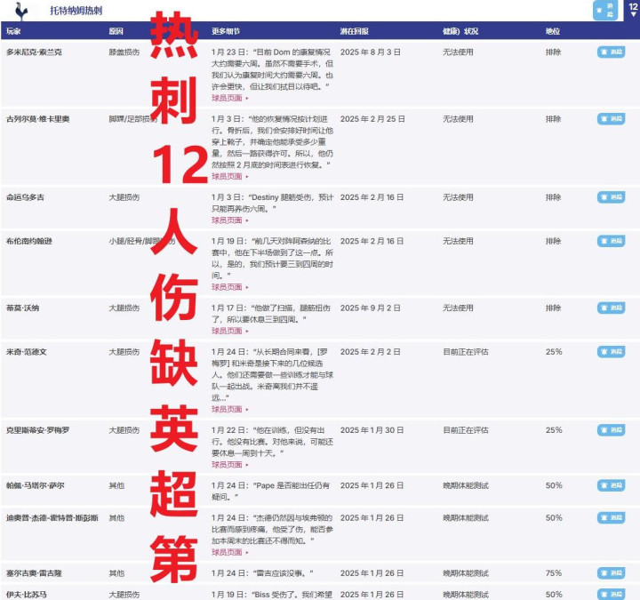Click follow button for 古列尔莫·维卡里奥 row

611,119
